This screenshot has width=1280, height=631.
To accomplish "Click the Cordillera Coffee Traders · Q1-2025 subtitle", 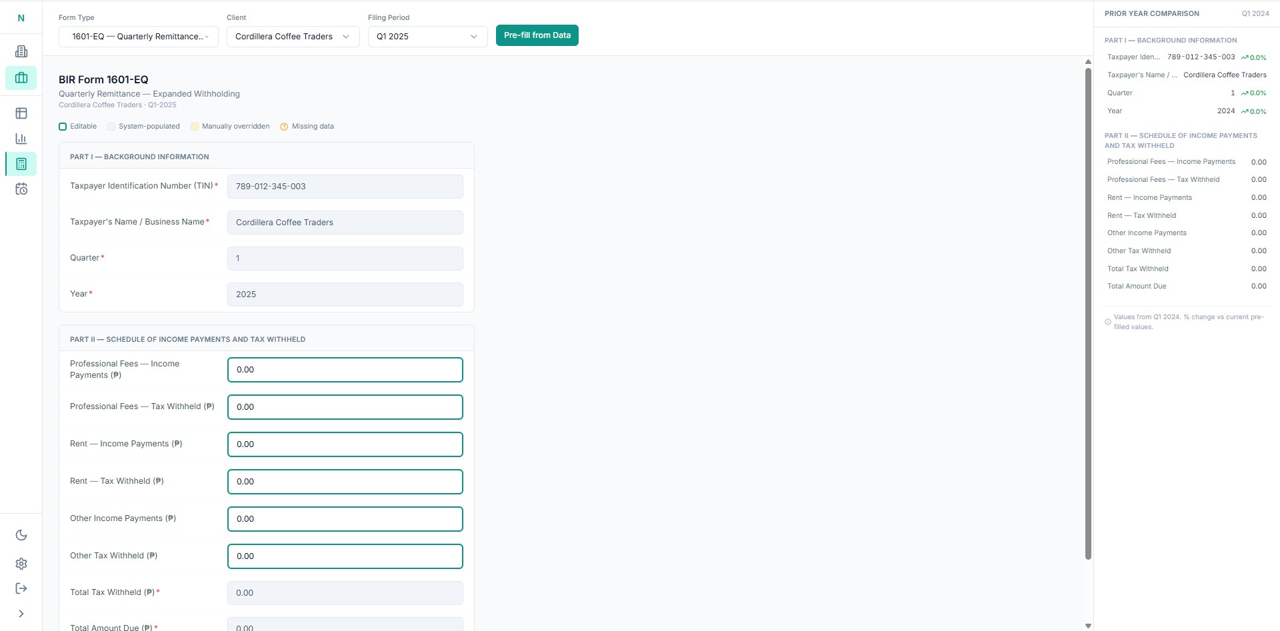I will click(117, 105).
